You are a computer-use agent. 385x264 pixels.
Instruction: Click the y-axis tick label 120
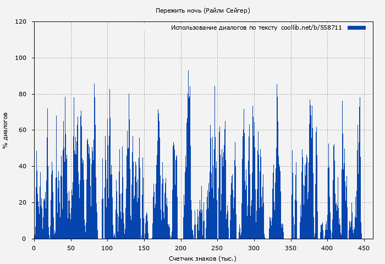(x=21, y=22)
